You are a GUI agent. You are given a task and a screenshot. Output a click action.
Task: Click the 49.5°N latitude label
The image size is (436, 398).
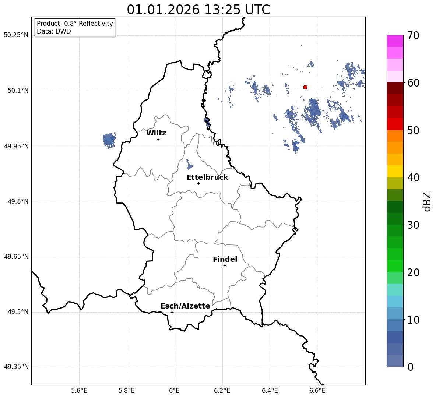pyautogui.click(x=18, y=312)
